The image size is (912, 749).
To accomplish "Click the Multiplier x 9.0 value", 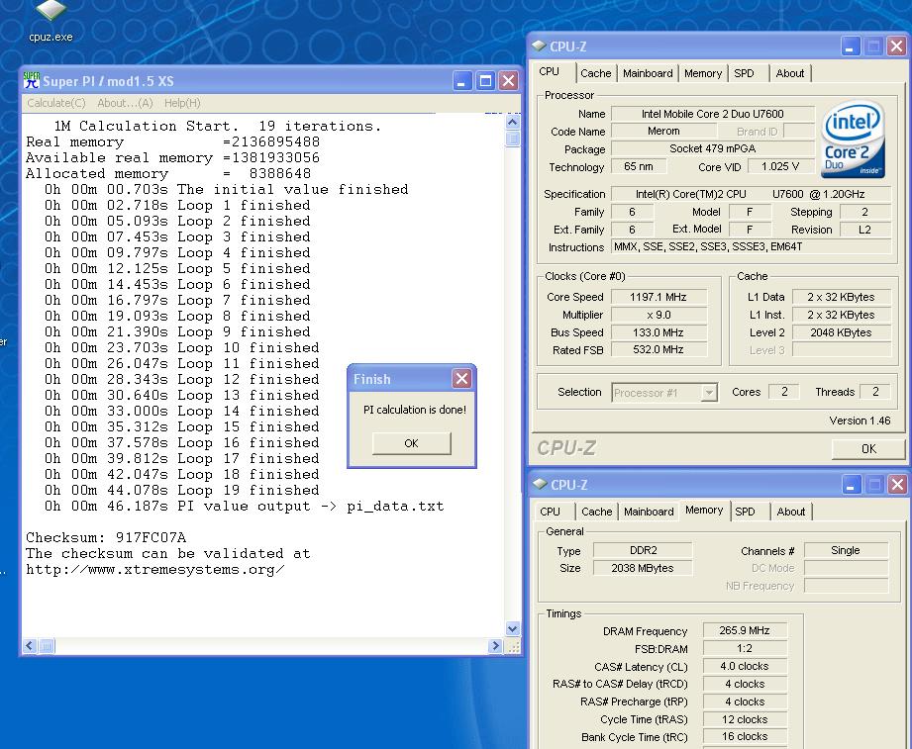I will (659, 315).
